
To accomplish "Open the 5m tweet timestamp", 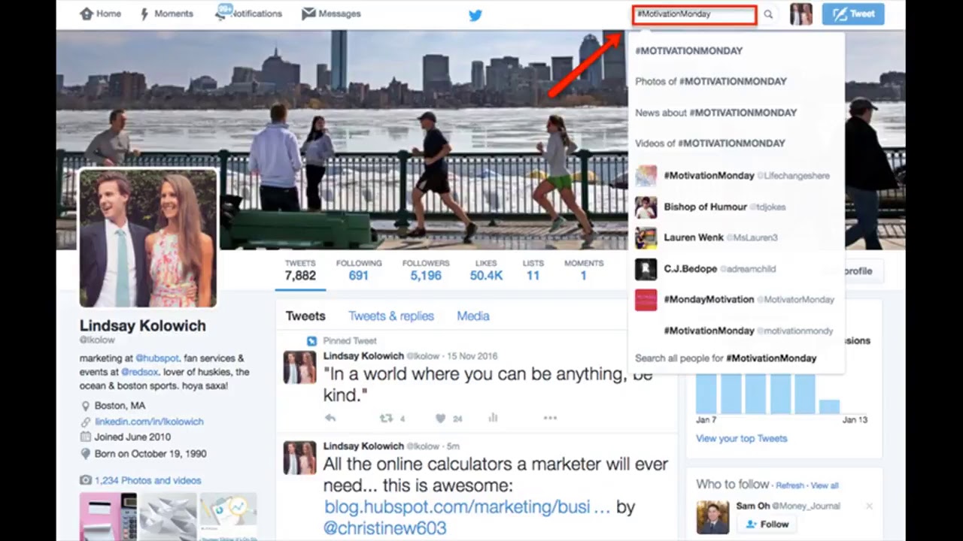I will pos(453,446).
